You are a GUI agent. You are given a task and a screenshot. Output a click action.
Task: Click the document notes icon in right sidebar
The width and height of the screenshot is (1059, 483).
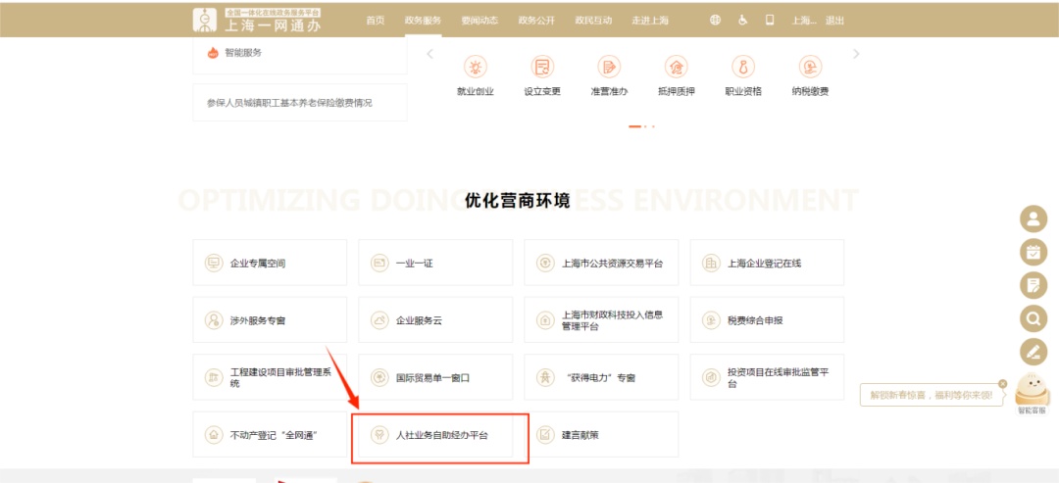point(1033,285)
